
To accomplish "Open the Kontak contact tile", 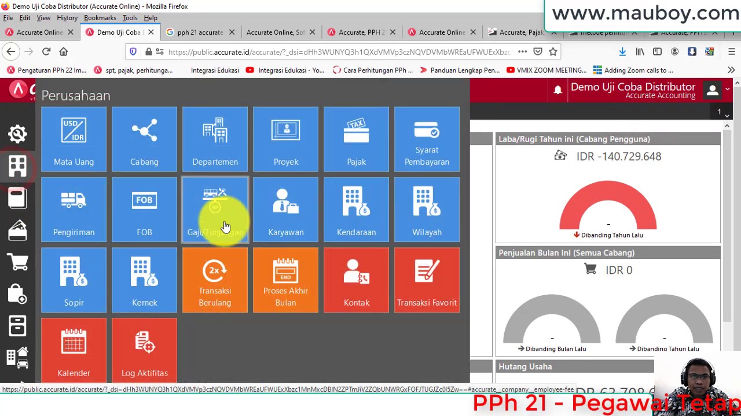I will point(356,280).
